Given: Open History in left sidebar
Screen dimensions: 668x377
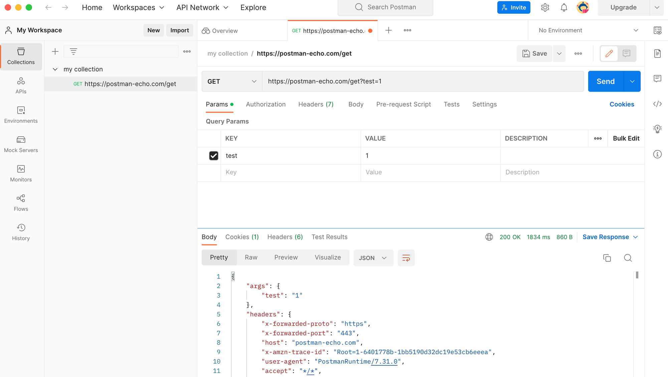Looking at the screenshot, I should (x=21, y=232).
